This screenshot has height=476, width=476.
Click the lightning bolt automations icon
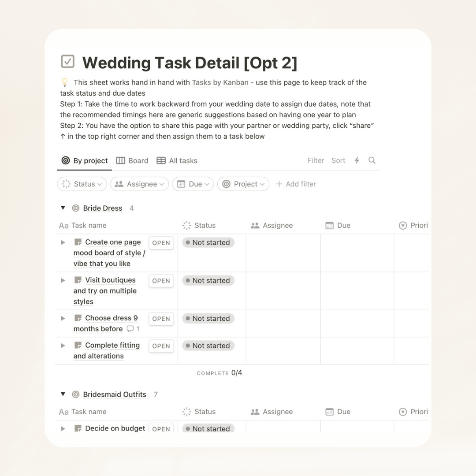(x=357, y=160)
